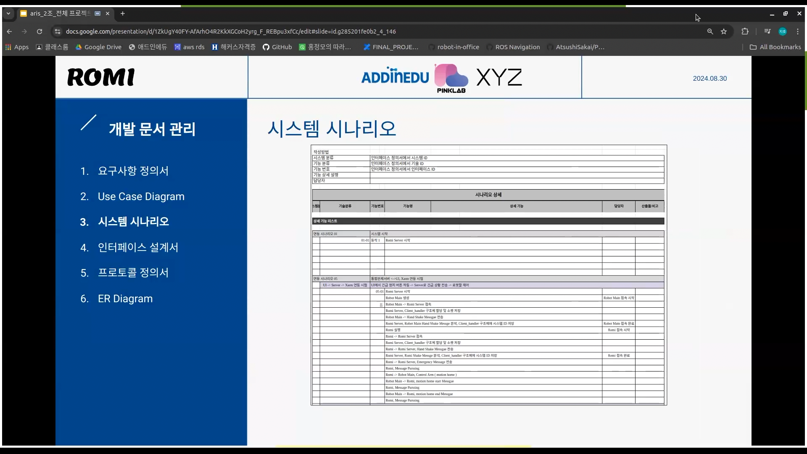Select the aris_2조 presentation tab

(59, 13)
